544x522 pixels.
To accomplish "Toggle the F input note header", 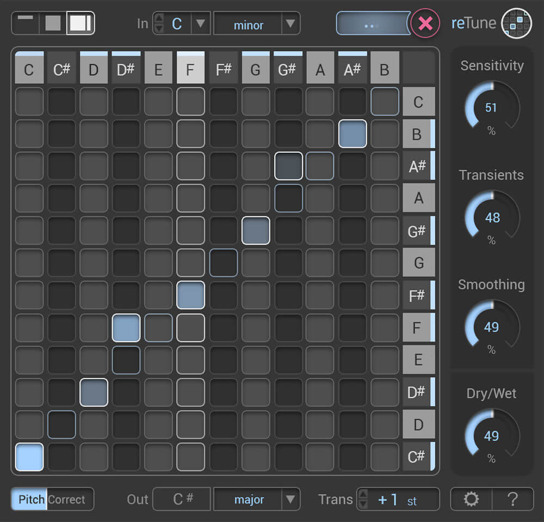I will [191, 69].
